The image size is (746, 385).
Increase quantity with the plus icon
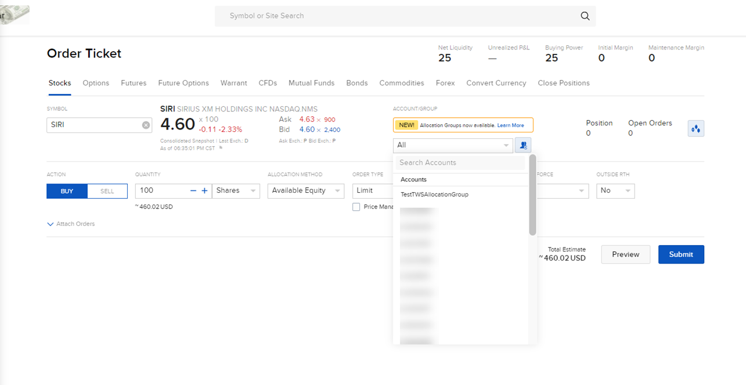pyautogui.click(x=204, y=190)
